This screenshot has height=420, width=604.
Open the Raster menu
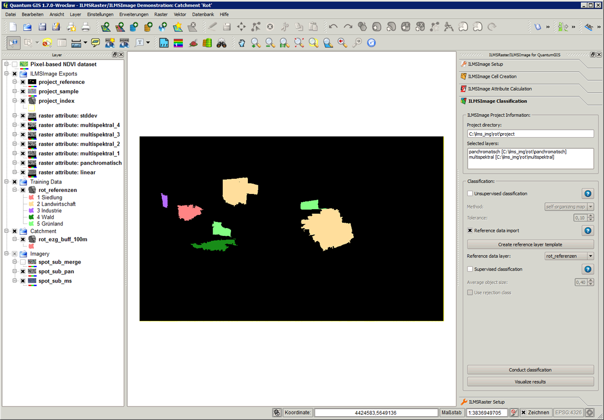click(161, 15)
